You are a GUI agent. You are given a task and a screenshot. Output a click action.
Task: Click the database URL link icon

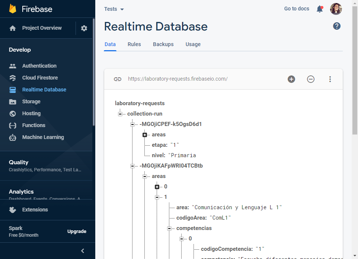(x=118, y=79)
